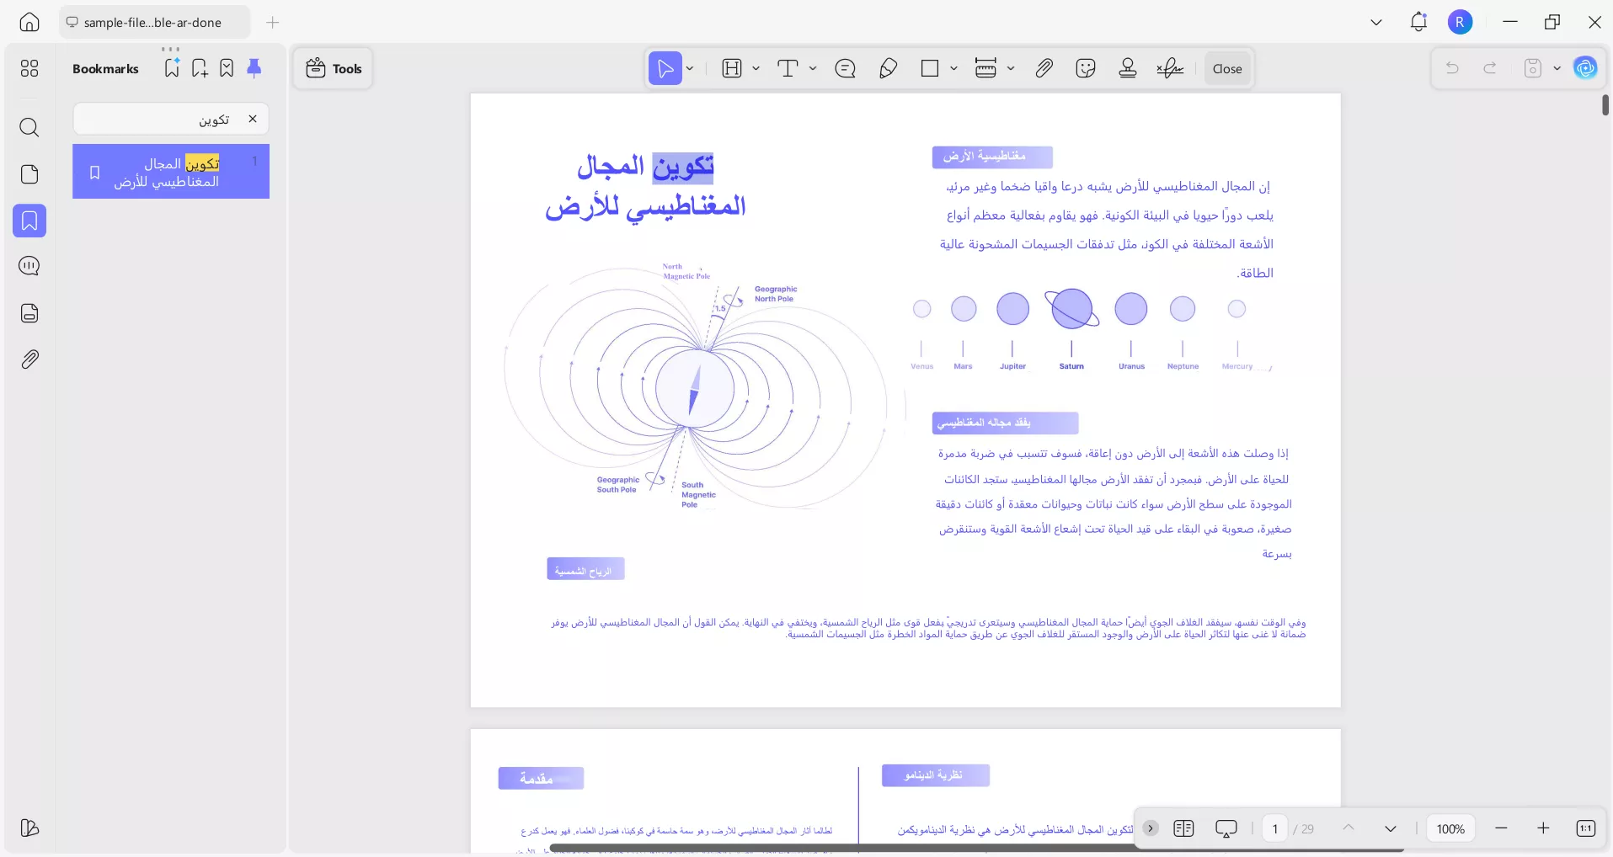Screen dimensions: 1613x857
Task: Toggle two-page view mode
Action: coord(1183,828)
